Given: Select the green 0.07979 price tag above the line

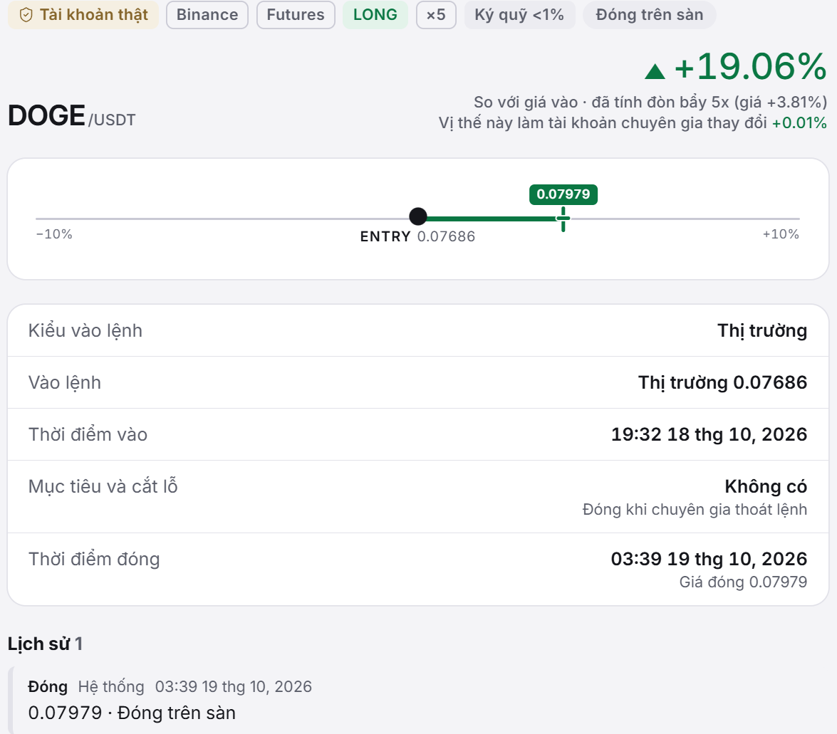Looking at the screenshot, I should (x=563, y=194).
